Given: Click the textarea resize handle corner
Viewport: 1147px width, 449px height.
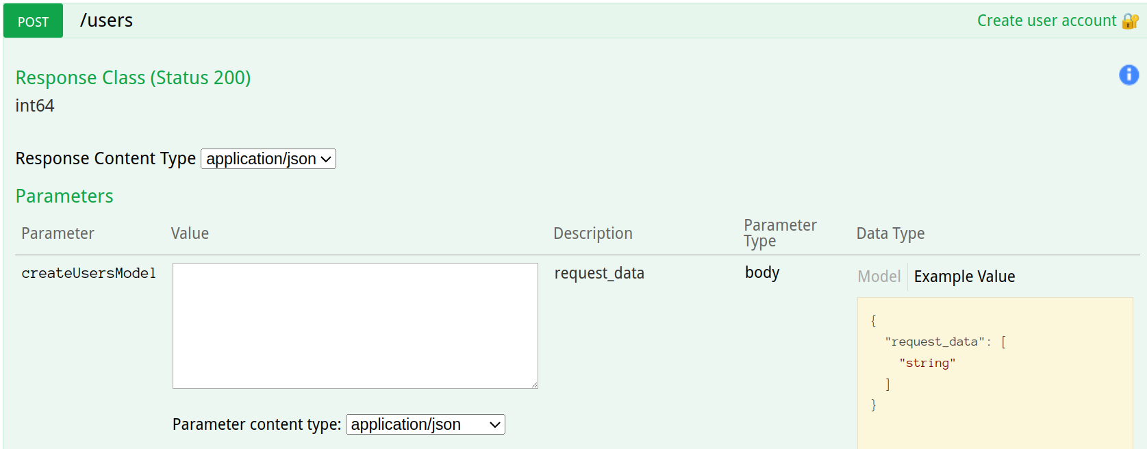Looking at the screenshot, I should [533, 384].
